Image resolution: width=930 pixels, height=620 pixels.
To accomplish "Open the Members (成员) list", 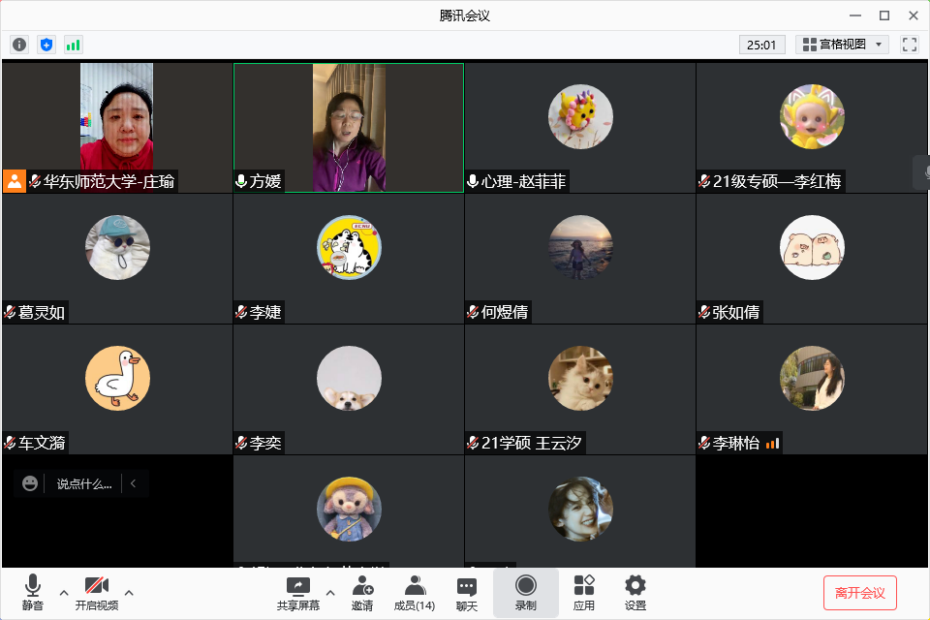I will point(414,593).
